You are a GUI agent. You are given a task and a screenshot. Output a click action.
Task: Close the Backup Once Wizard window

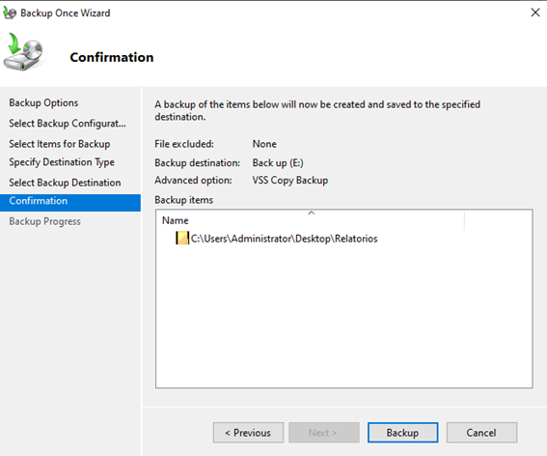click(x=535, y=13)
